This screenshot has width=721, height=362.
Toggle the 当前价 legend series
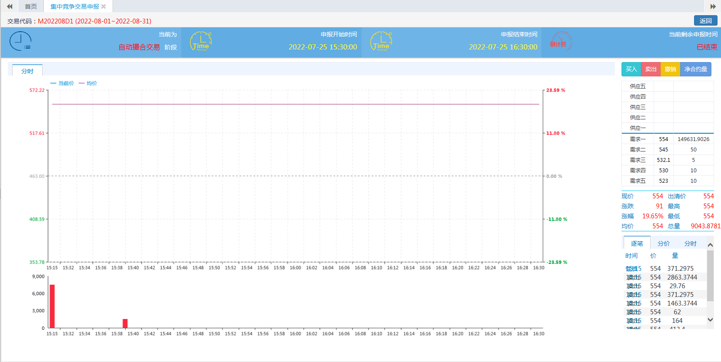62,83
